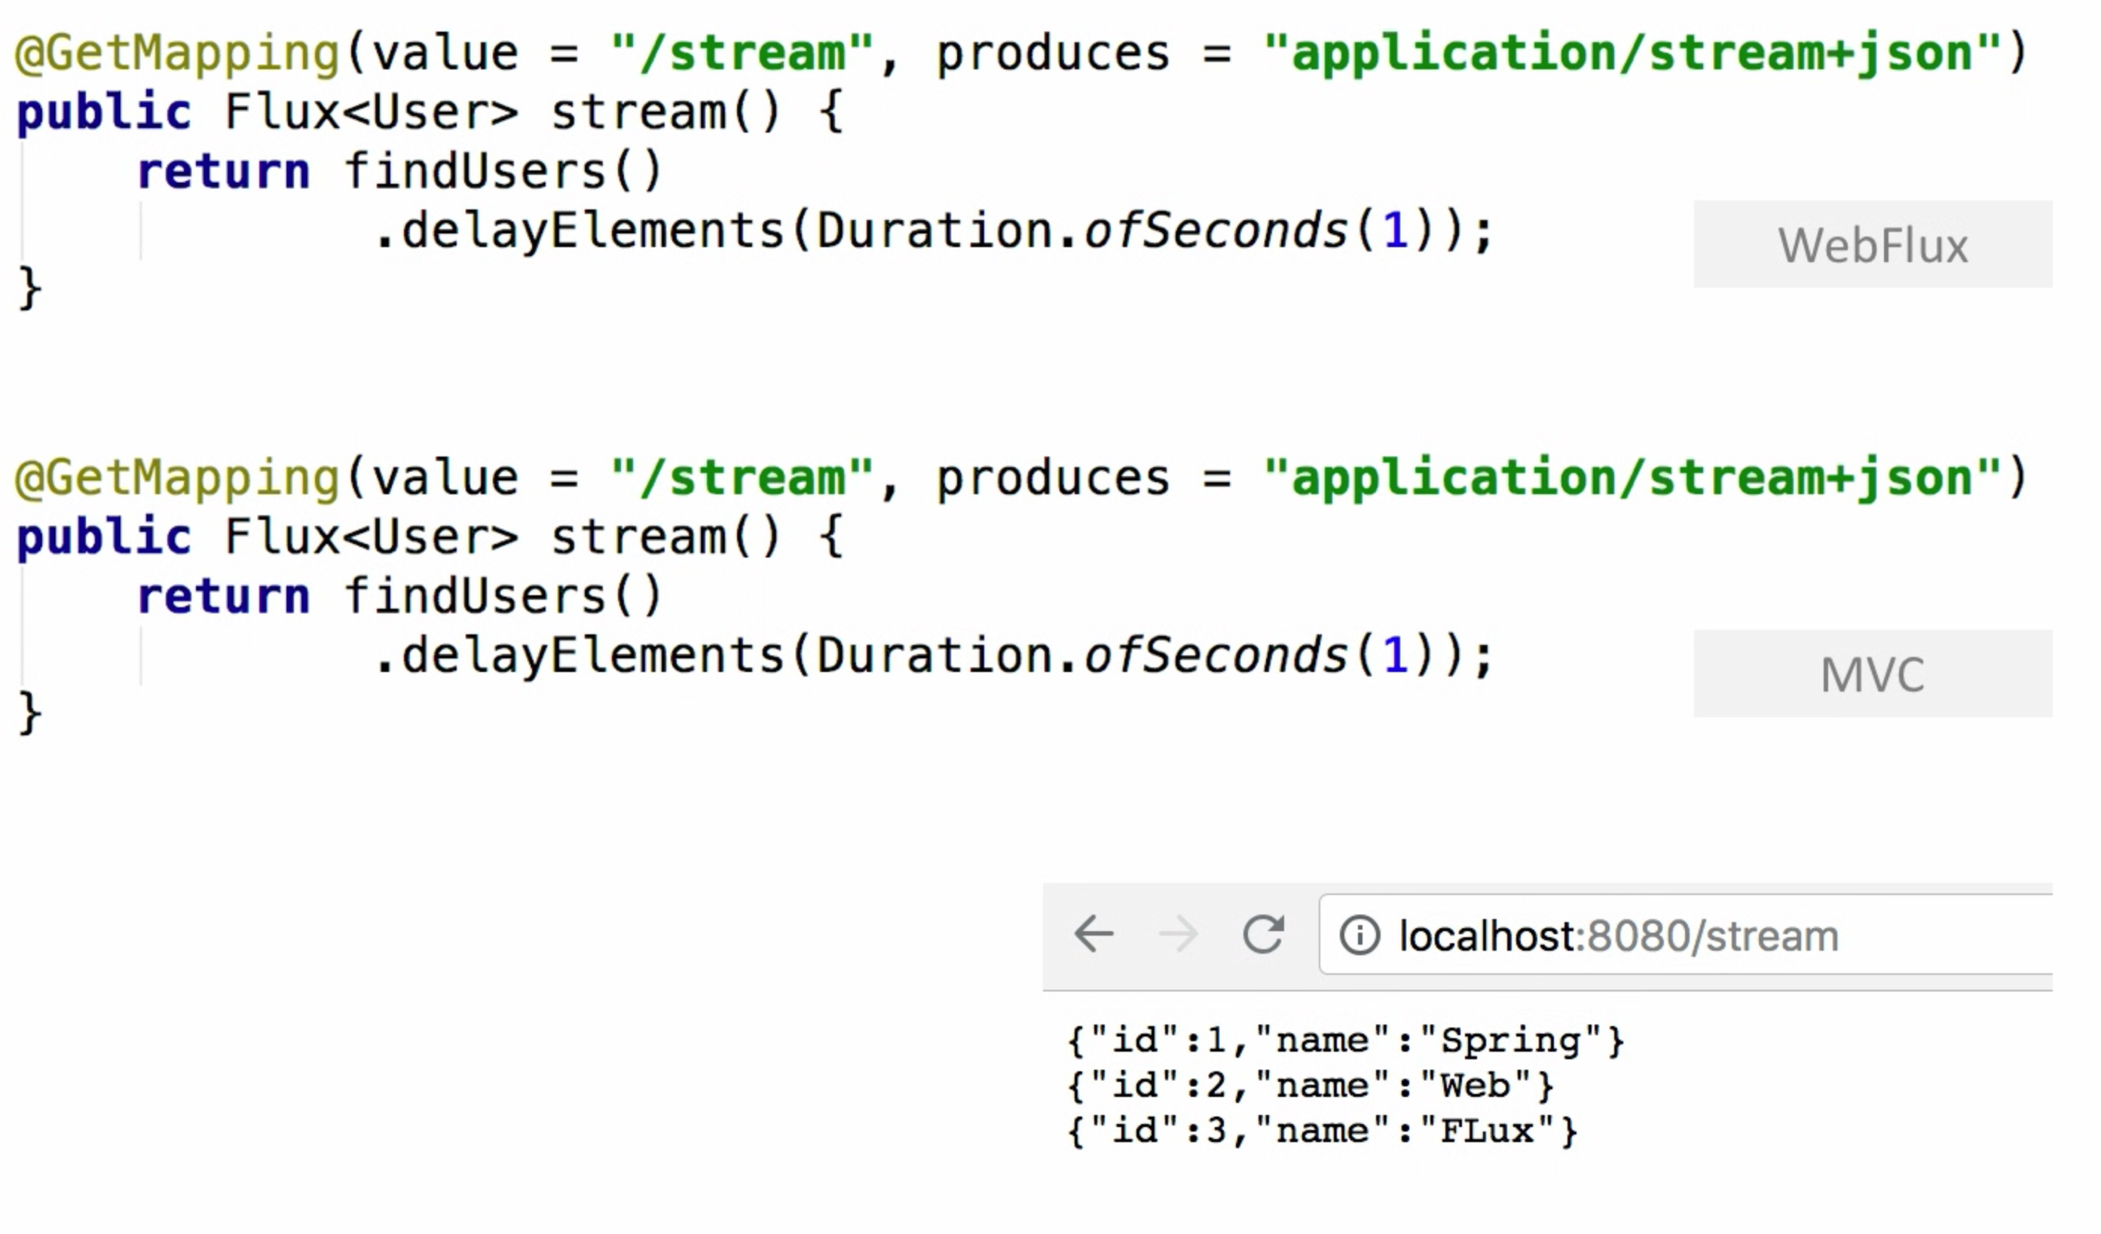Click the first @GetMapping annotation

(x=177, y=53)
